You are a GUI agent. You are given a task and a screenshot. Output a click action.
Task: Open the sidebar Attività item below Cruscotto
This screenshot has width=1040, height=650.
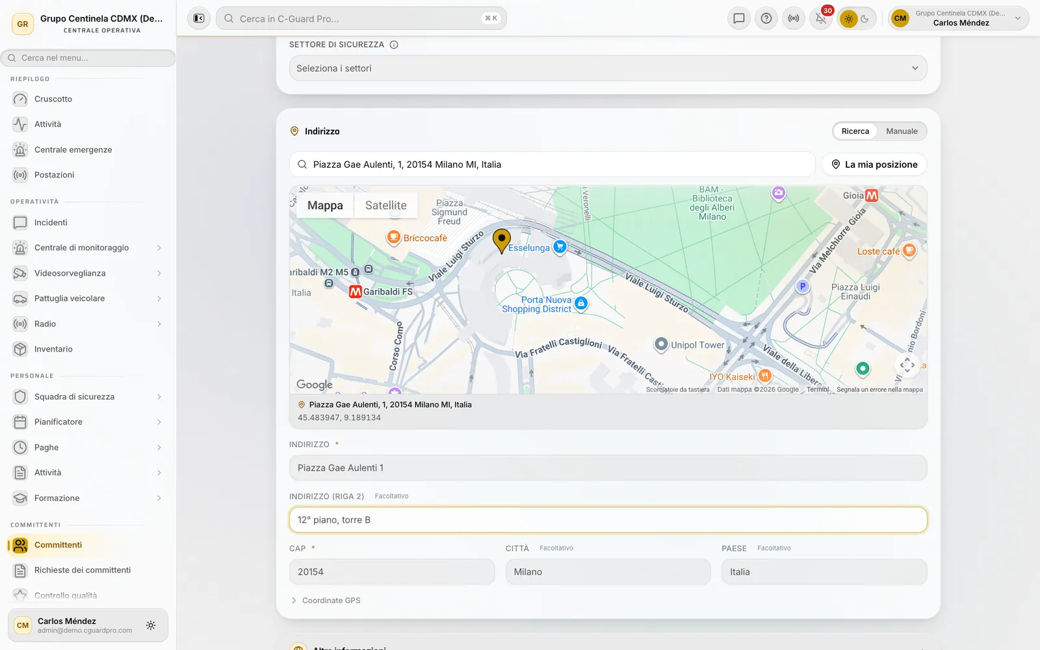click(88, 124)
